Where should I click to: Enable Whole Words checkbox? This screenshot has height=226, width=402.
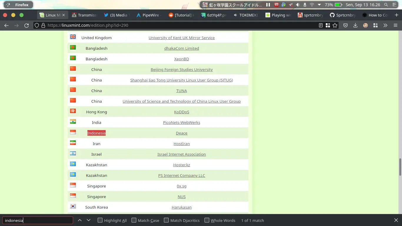207,220
